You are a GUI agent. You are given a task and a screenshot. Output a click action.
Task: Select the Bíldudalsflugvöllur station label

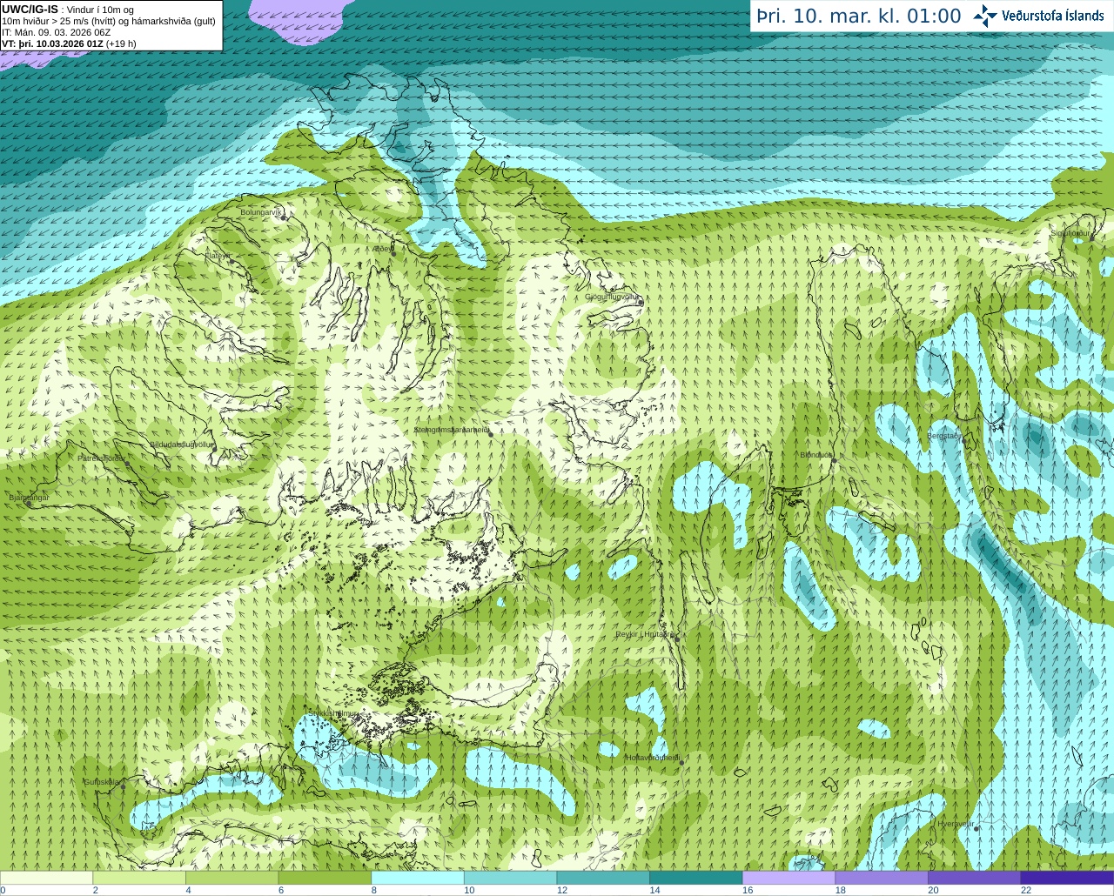[x=182, y=444]
